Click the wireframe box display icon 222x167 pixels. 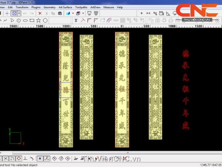78,13
